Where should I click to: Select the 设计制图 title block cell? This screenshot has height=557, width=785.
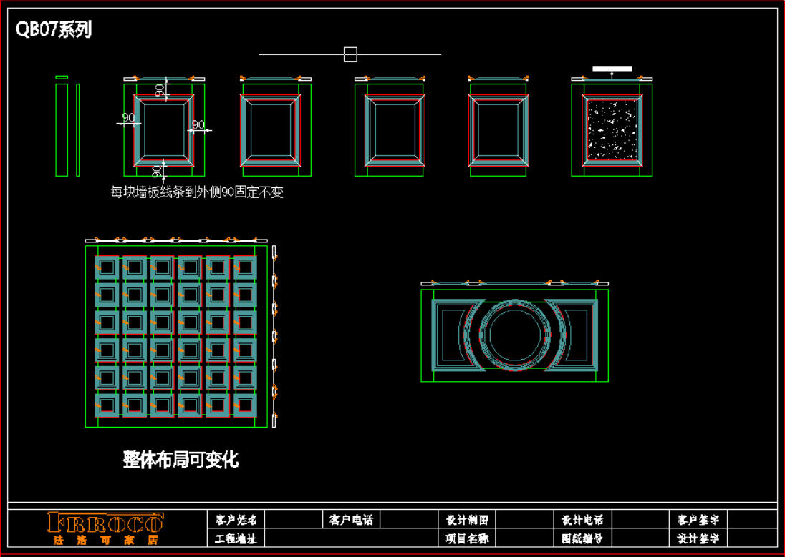click(x=466, y=520)
